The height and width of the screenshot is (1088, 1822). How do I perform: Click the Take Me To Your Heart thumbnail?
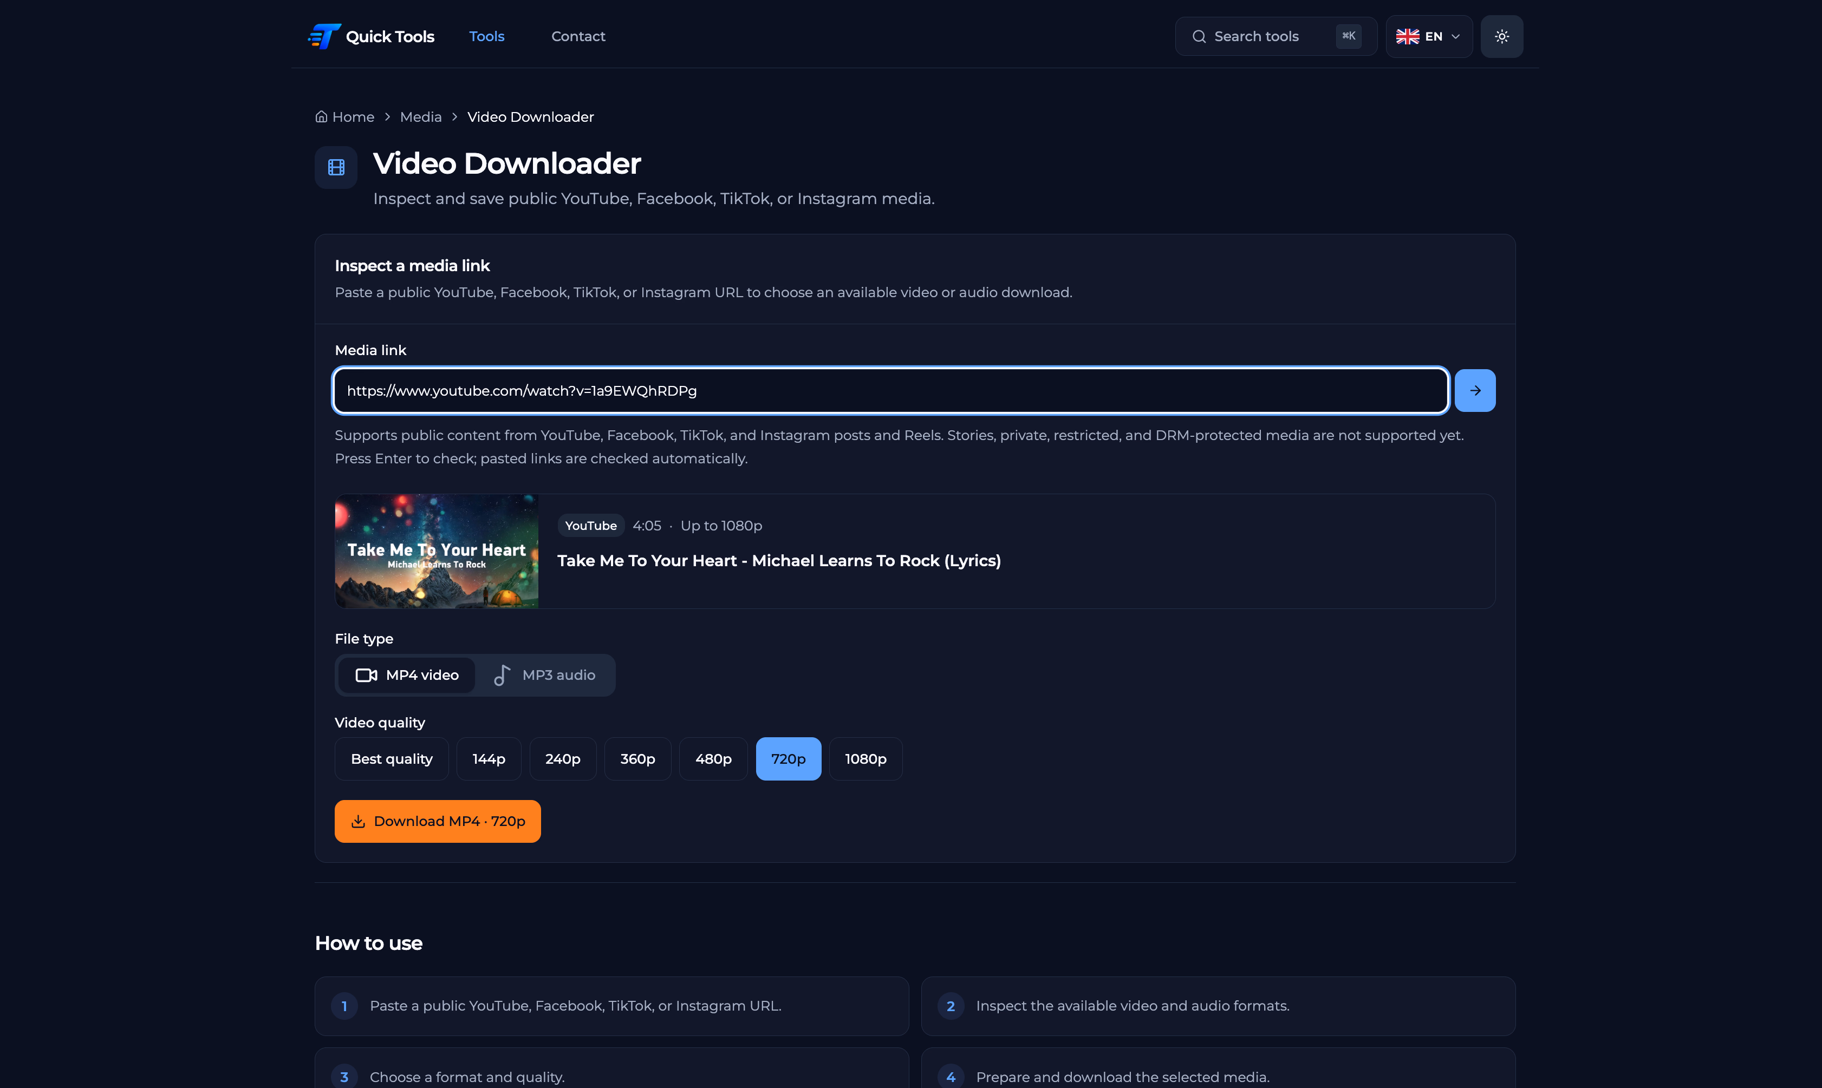click(437, 552)
